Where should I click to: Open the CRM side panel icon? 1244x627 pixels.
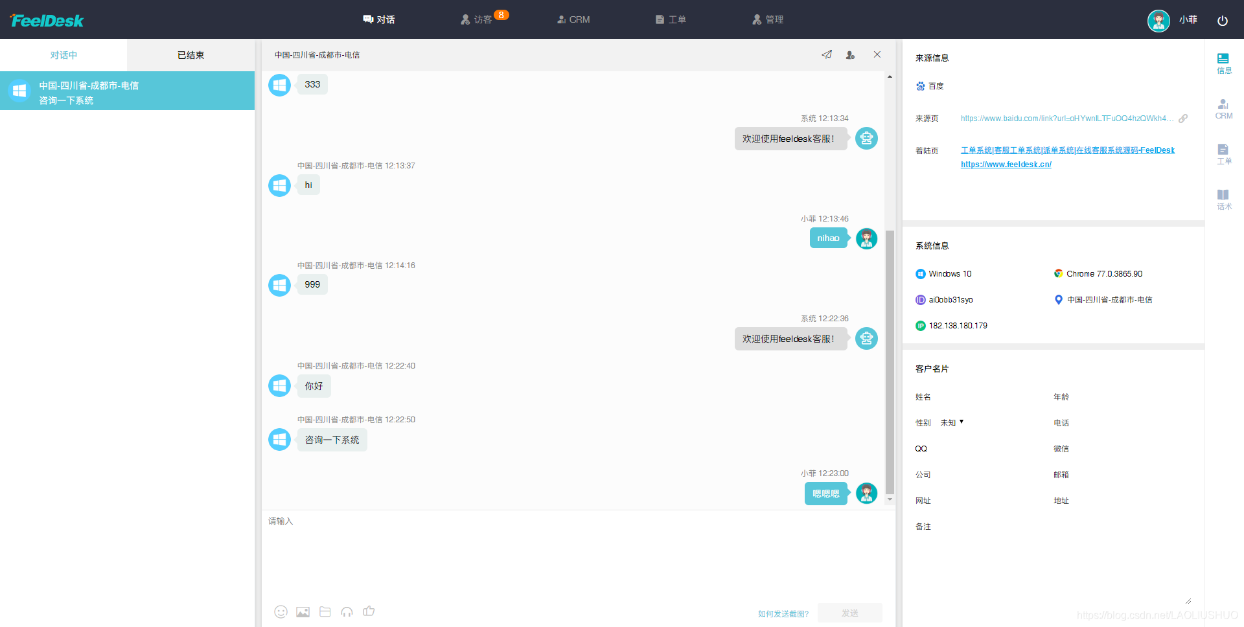pos(1224,109)
